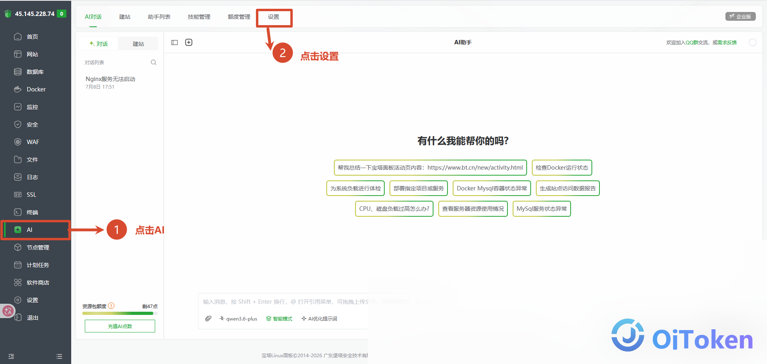This screenshot has width=767, height=364.
Task: Choose 检查Docker运行状态 suggestion
Action: pyautogui.click(x=562, y=168)
